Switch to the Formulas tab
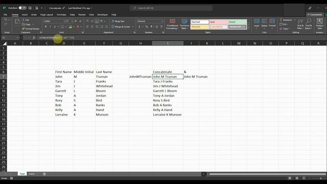Viewport: 327px width, 184px height. 61,15
